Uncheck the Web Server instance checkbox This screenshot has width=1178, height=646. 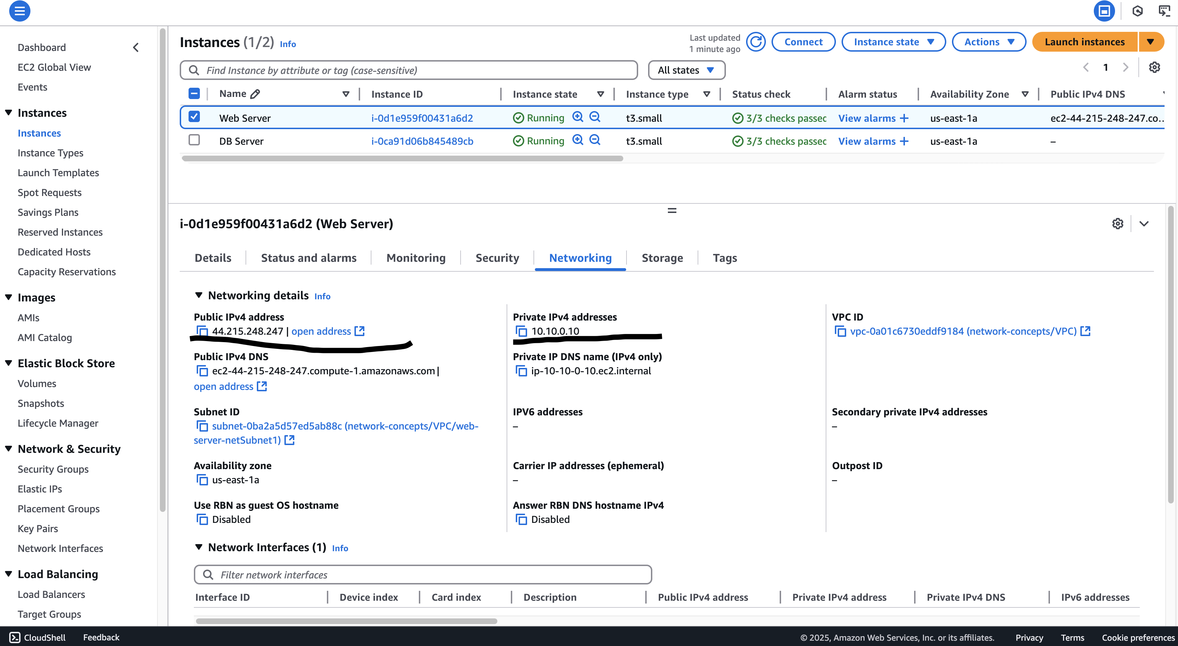[194, 117]
